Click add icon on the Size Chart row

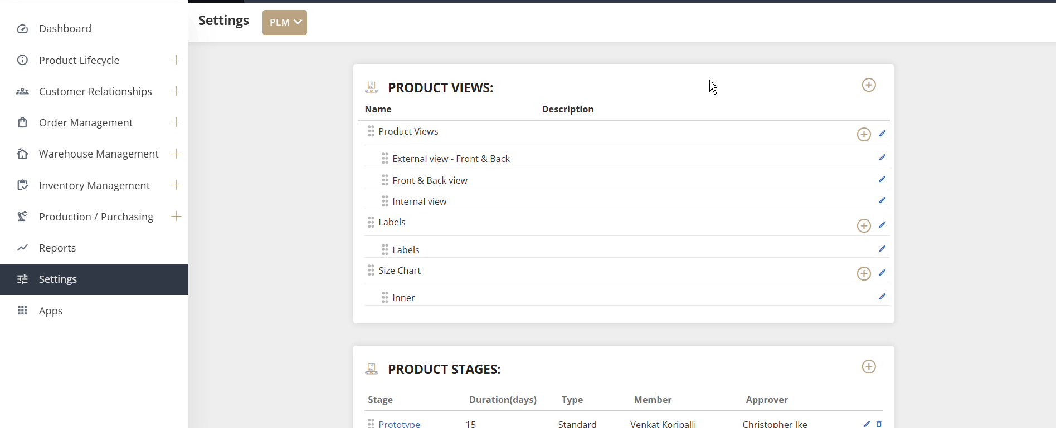[863, 273]
